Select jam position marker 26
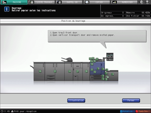This screenshot has width=151, height=113. (x=86, y=71)
